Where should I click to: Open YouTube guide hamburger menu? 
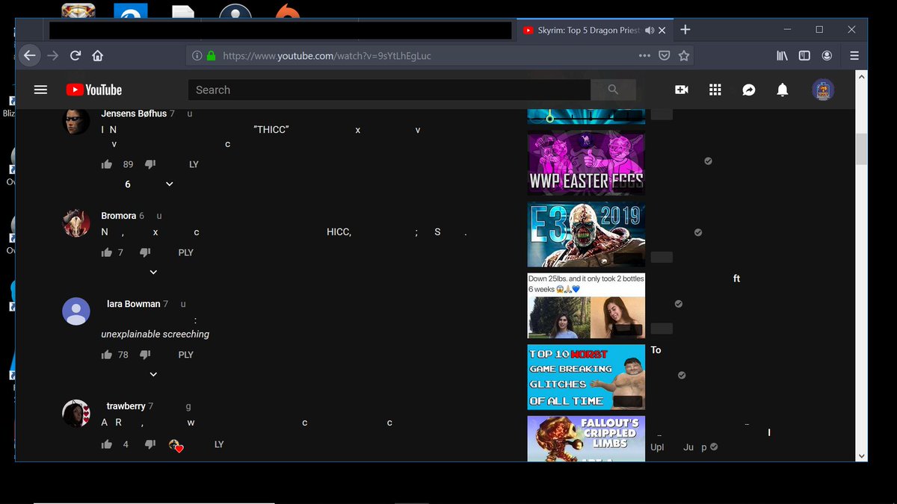[41, 90]
